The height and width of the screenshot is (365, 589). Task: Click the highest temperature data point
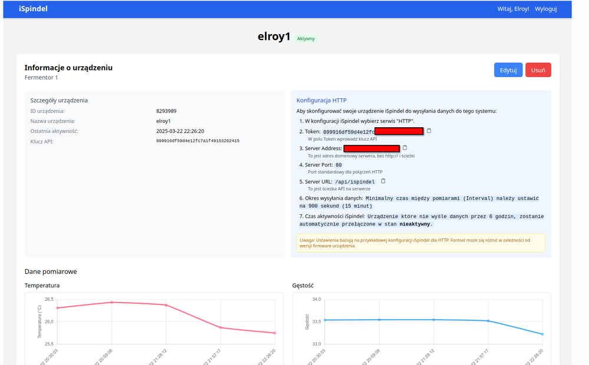112,302
